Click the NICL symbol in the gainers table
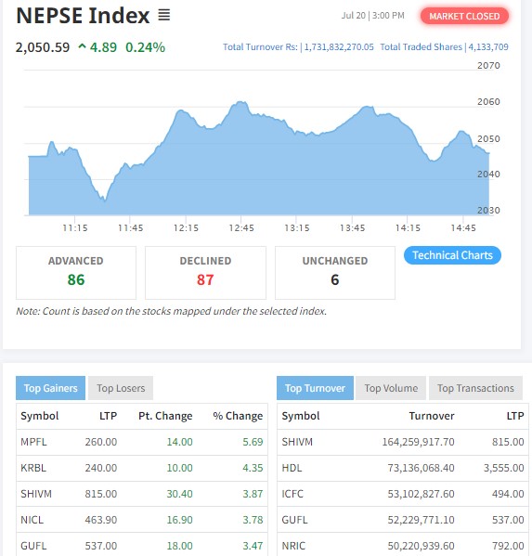532x556 pixels. [x=32, y=520]
